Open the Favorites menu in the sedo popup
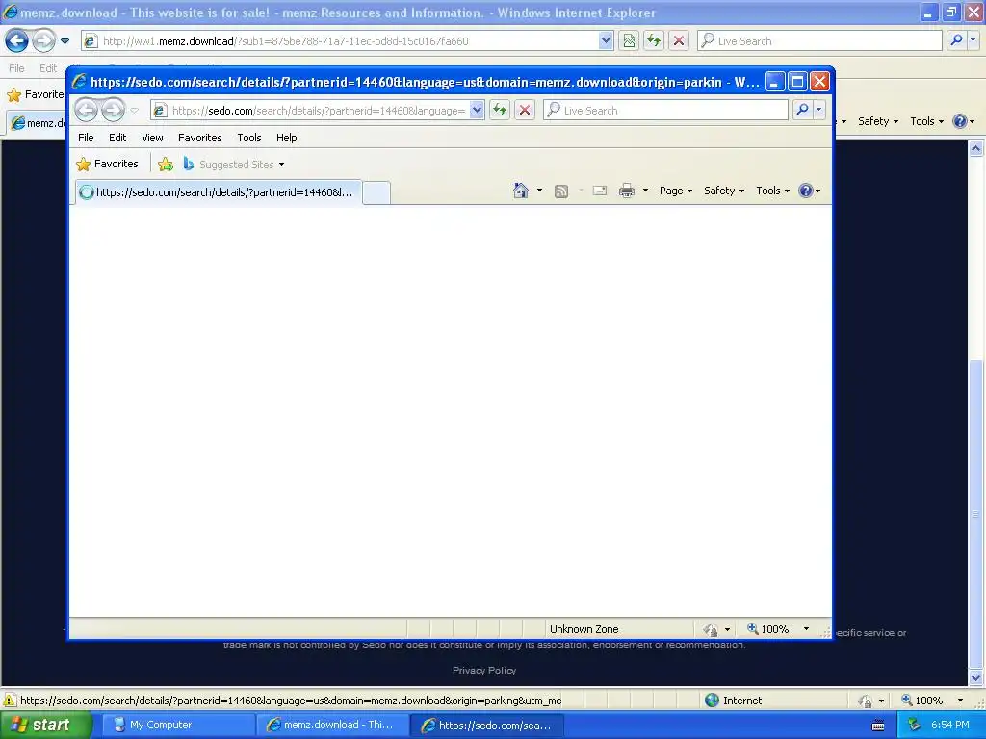This screenshot has height=739, width=986. 200,138
